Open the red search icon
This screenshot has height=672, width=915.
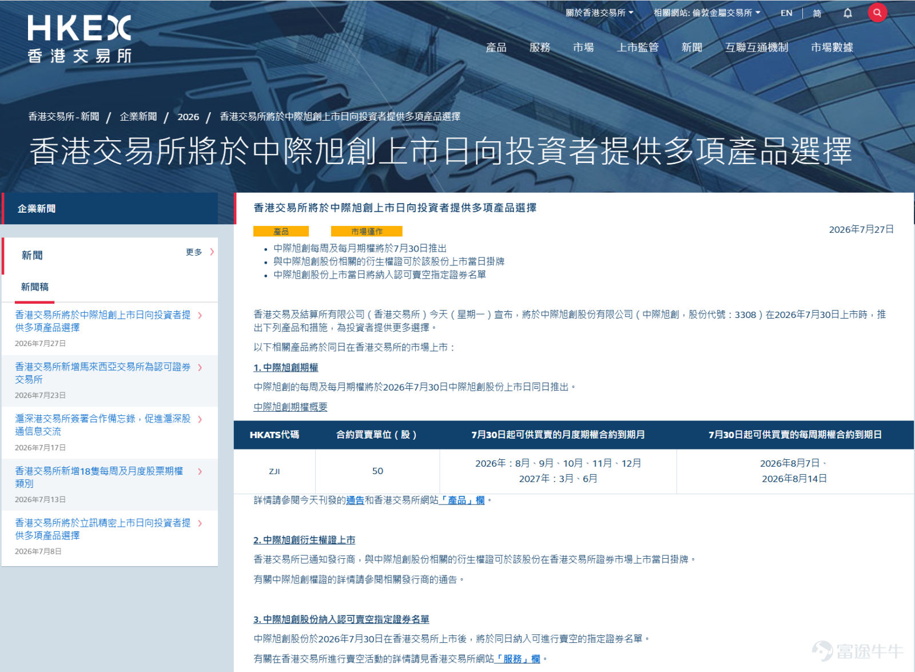coord(877,13)
